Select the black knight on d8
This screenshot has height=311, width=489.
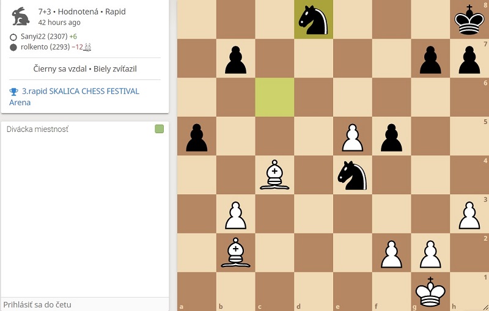(314, 20)
